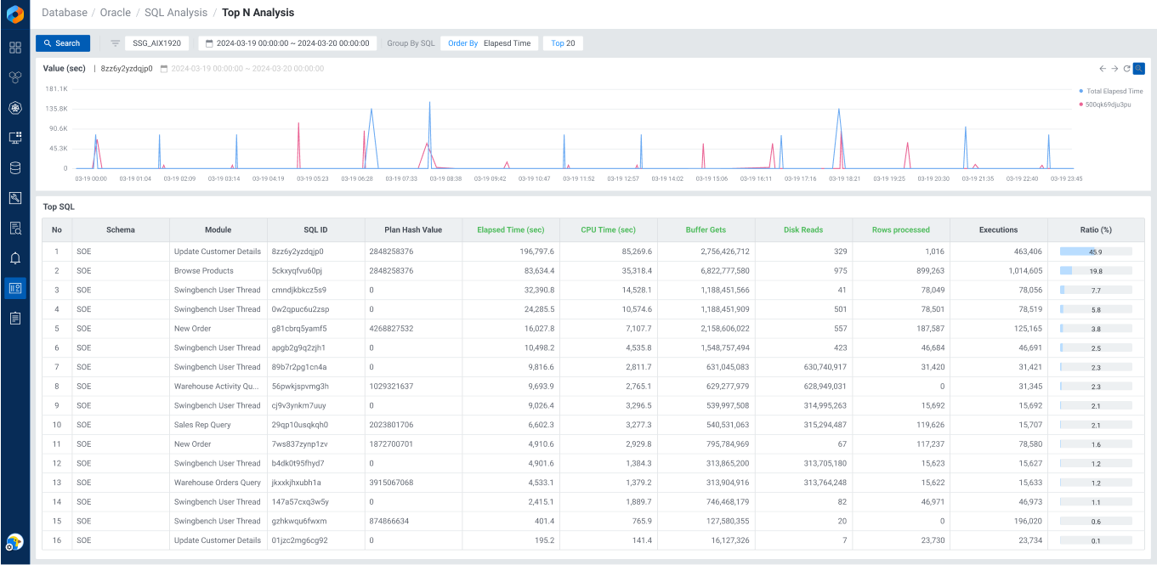Sort by CPU Time (sec) column header
Image resolution: width=1157 pixels, height=565 pixels.
[x=608, y=229]
